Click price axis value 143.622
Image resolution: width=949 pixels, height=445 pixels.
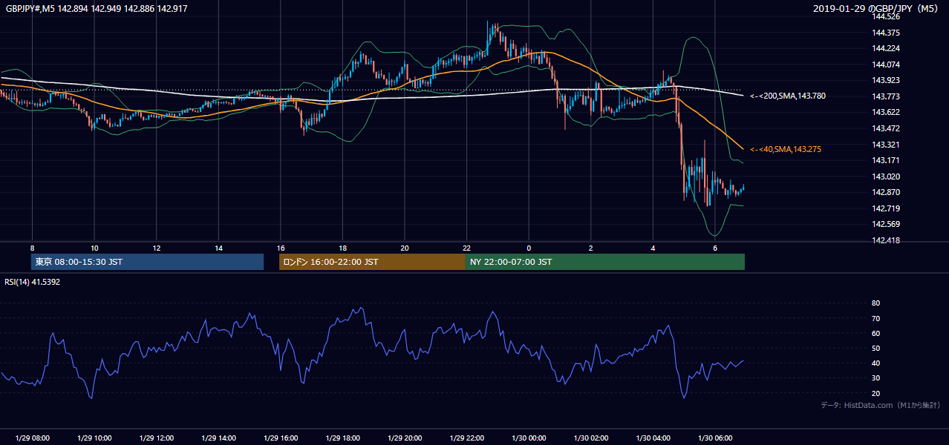point(886,112)
